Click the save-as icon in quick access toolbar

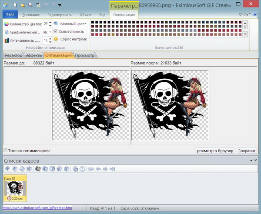tap(38, 5)
